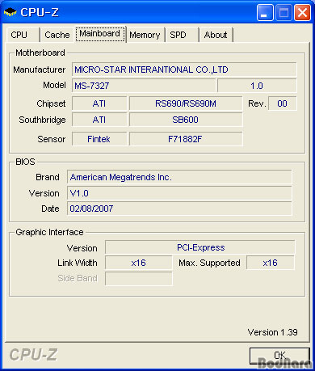Select the PCI-Express version field
315x371 pixels.
coord(200,247)
